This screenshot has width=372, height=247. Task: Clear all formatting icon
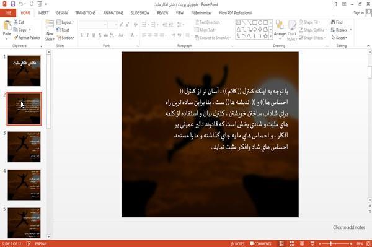click(x=135, y=25)
